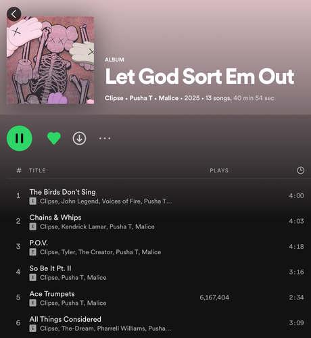Screen dimensions: 311x338
Task: Click the # column header
Action: click(x=19, y=170)
